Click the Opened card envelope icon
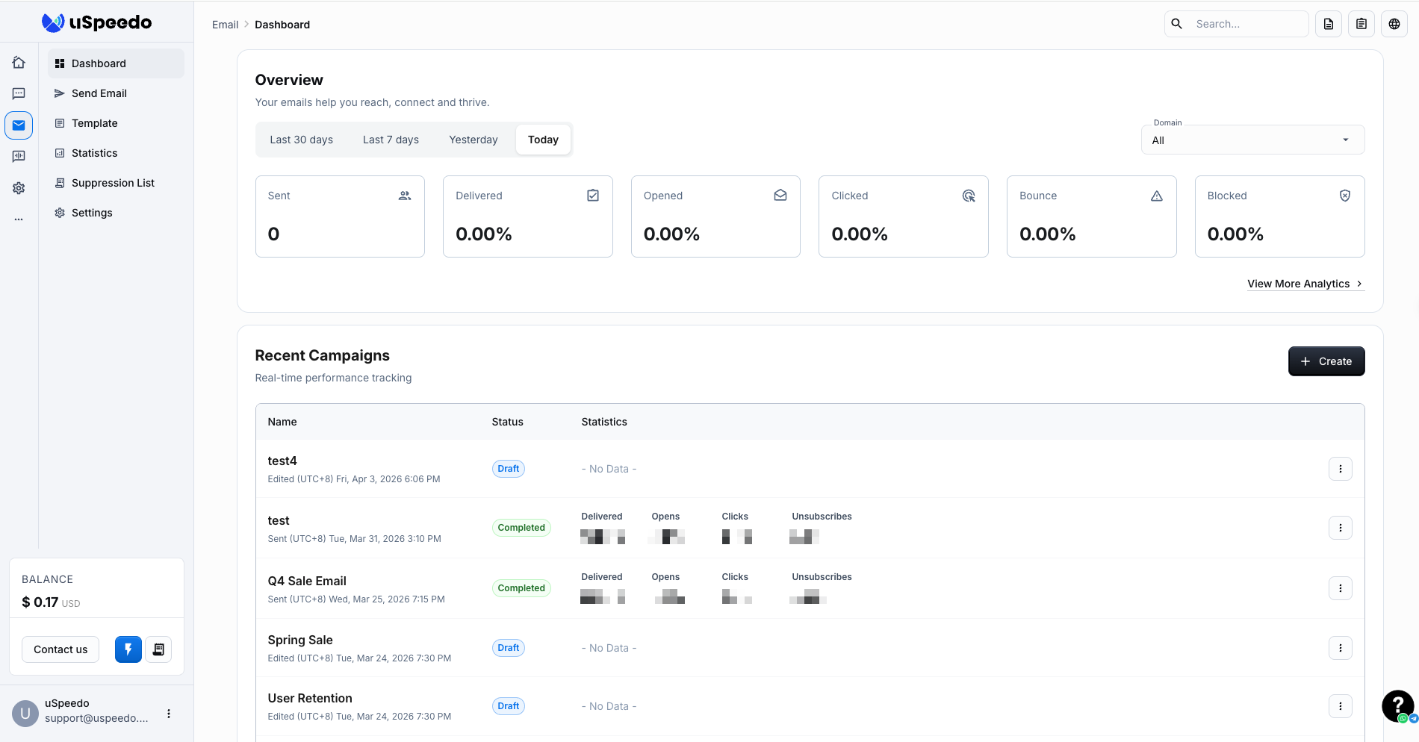 tap(780, 196)
